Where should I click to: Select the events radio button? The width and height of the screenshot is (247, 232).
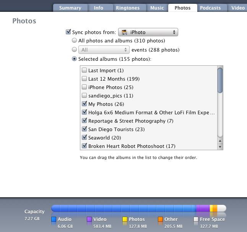74,50
